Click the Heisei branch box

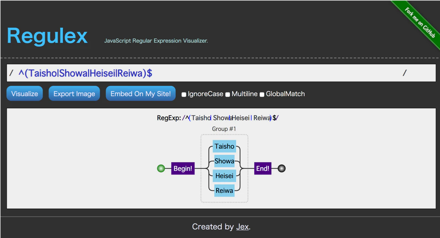(224, 176)
